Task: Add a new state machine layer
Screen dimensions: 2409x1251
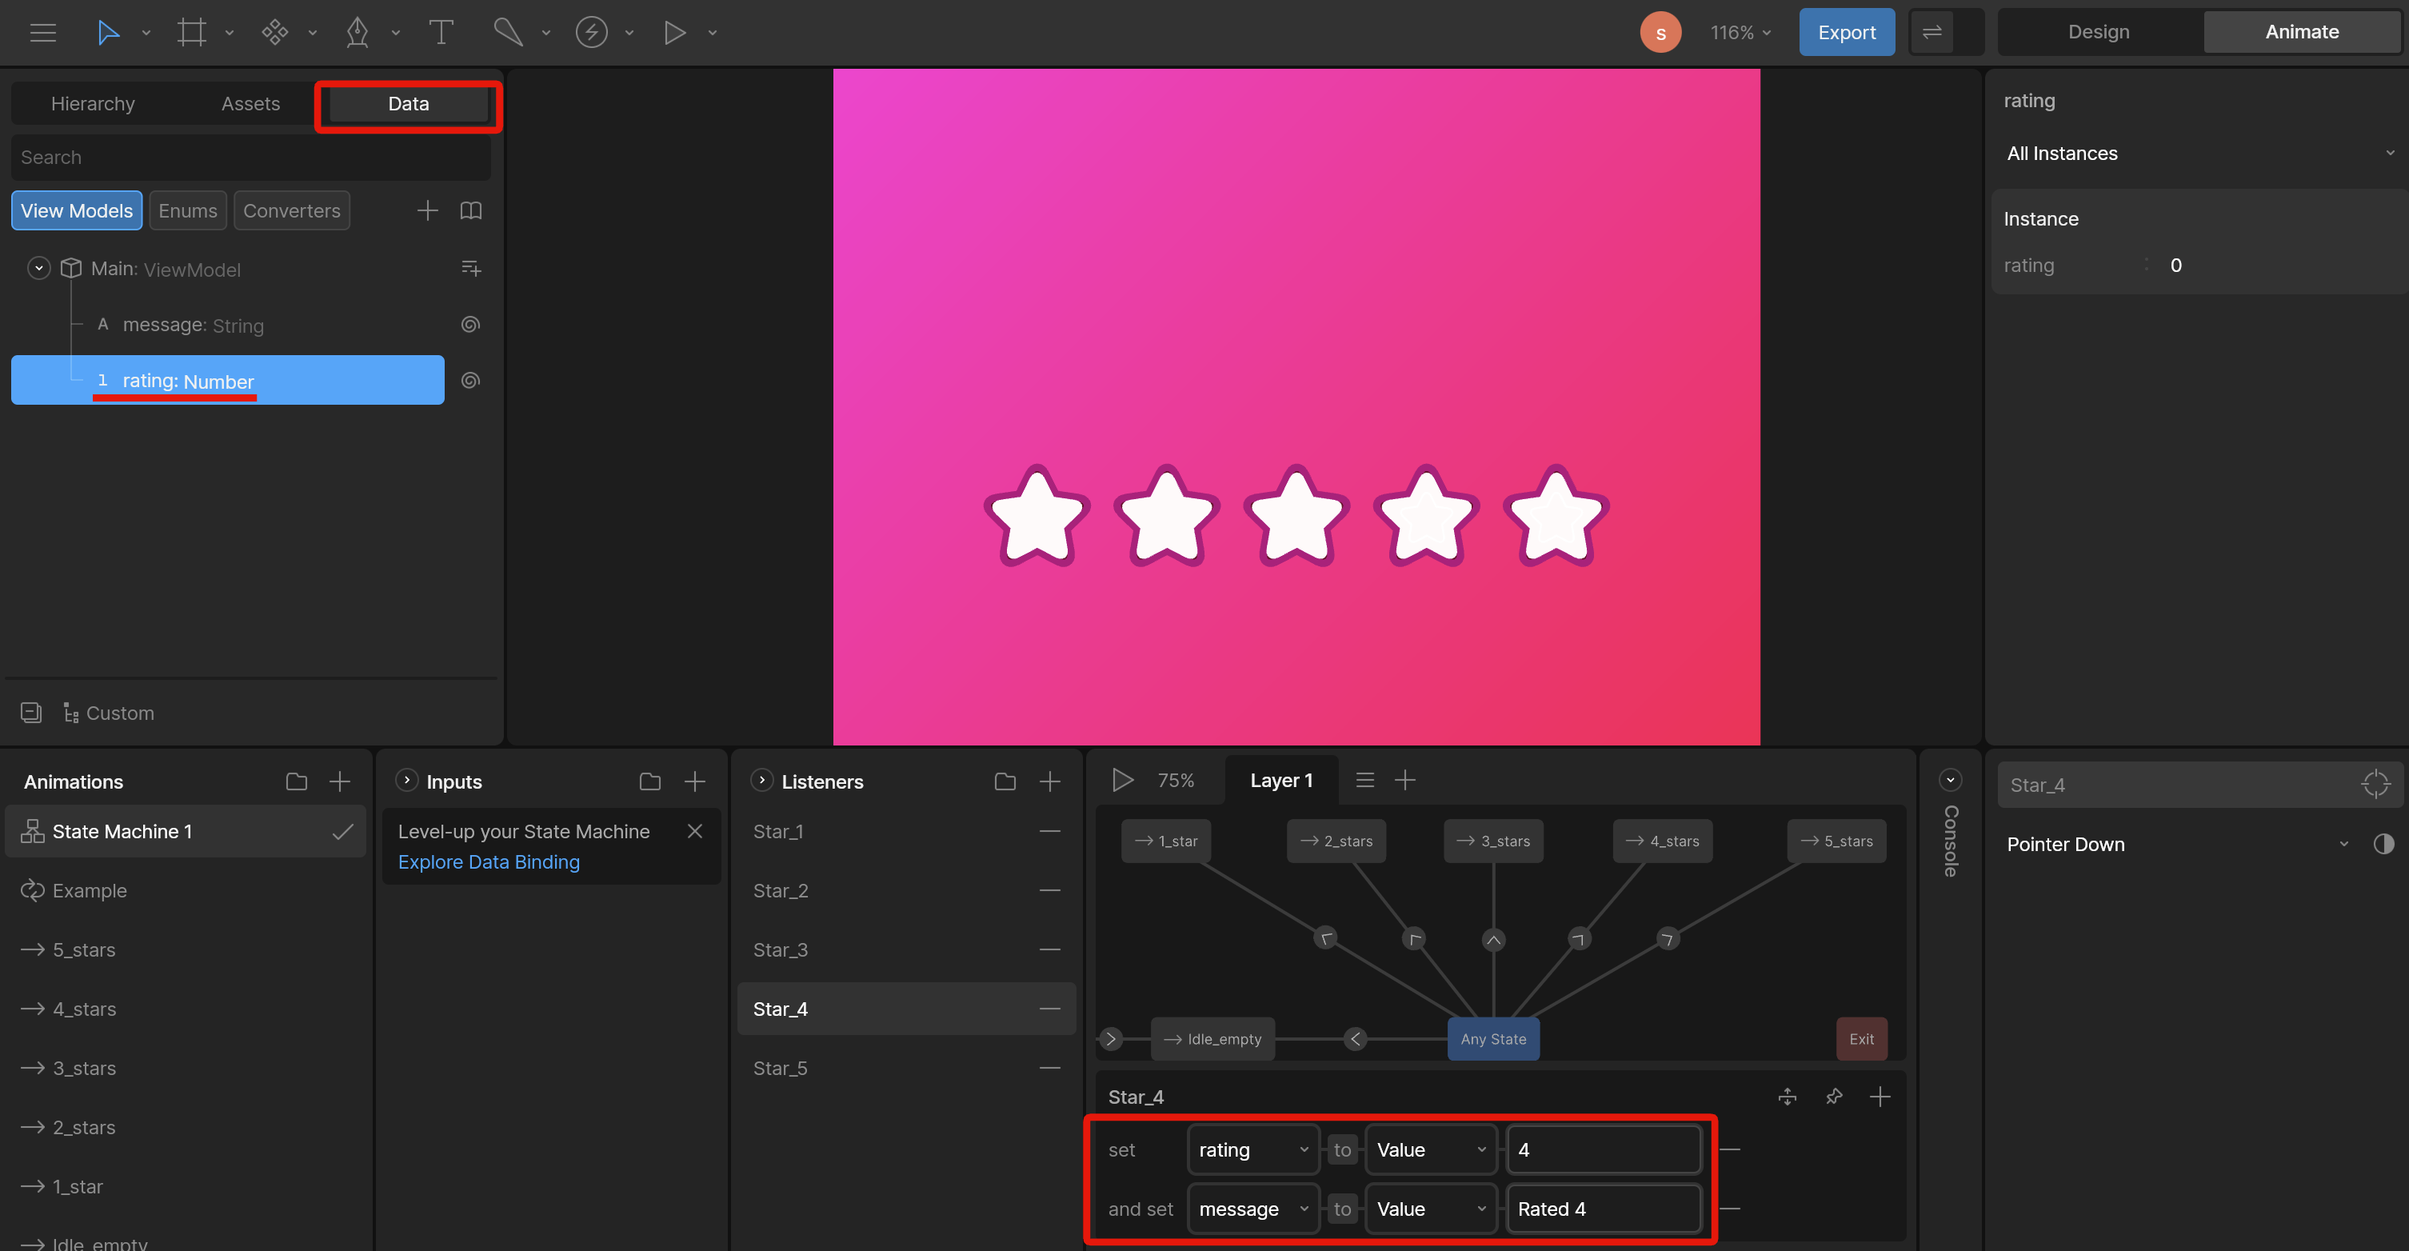Action: point(1405,780)
